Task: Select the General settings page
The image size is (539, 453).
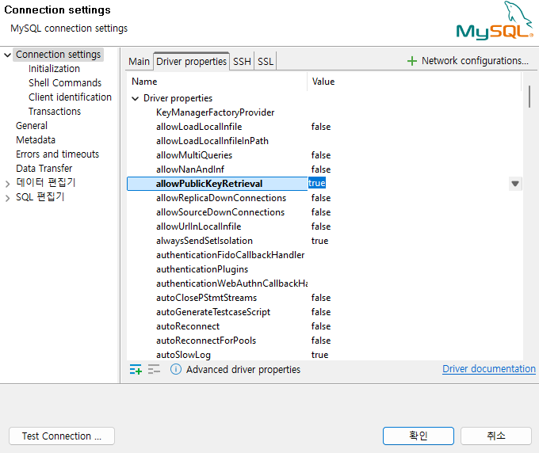Action: click(32, 126)
